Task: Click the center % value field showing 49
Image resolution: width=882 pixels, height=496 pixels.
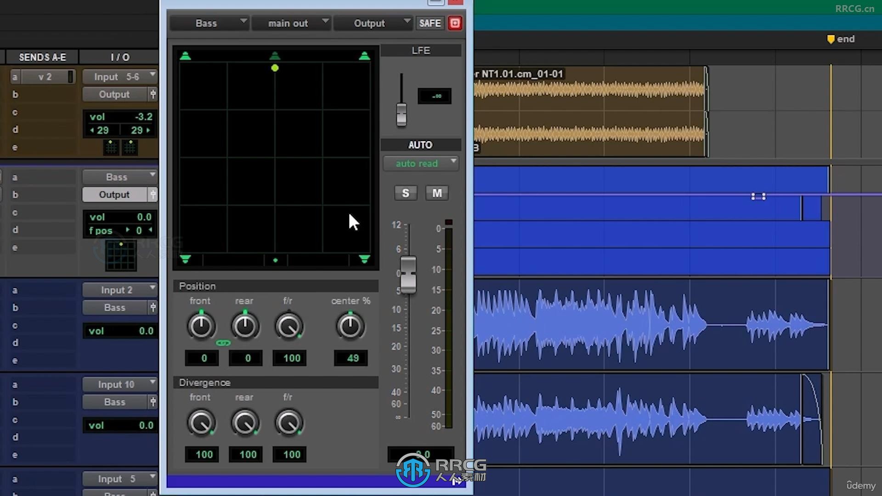Action: pos(351,358)
